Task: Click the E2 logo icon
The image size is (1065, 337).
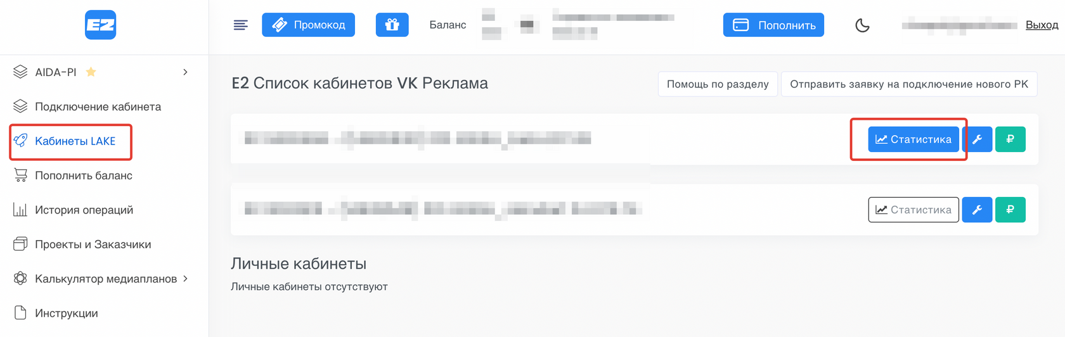Action: click(100, 25)
